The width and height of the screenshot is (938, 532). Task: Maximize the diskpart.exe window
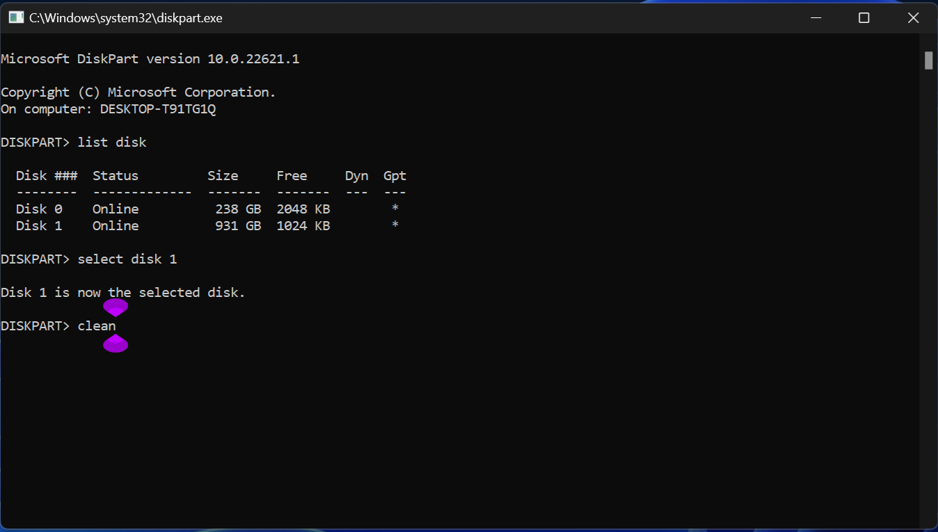864,18
